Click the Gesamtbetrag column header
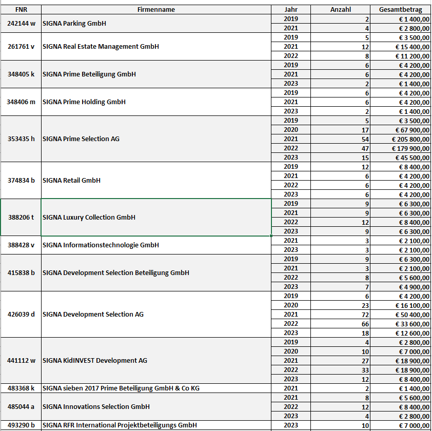The width and height of the screenshot is (432, 431). [x=400, y=10]
